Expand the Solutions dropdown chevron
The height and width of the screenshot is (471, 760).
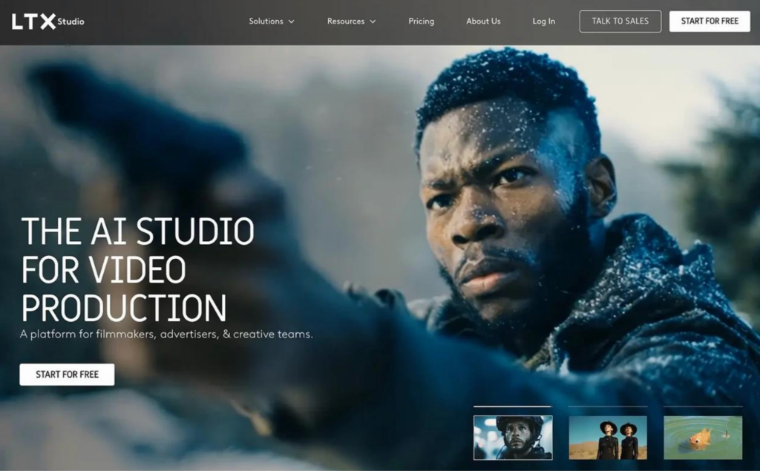tap(291, 22)
